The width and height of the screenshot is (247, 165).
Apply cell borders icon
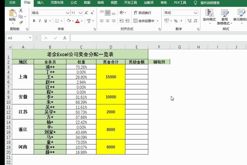point(57,21)
